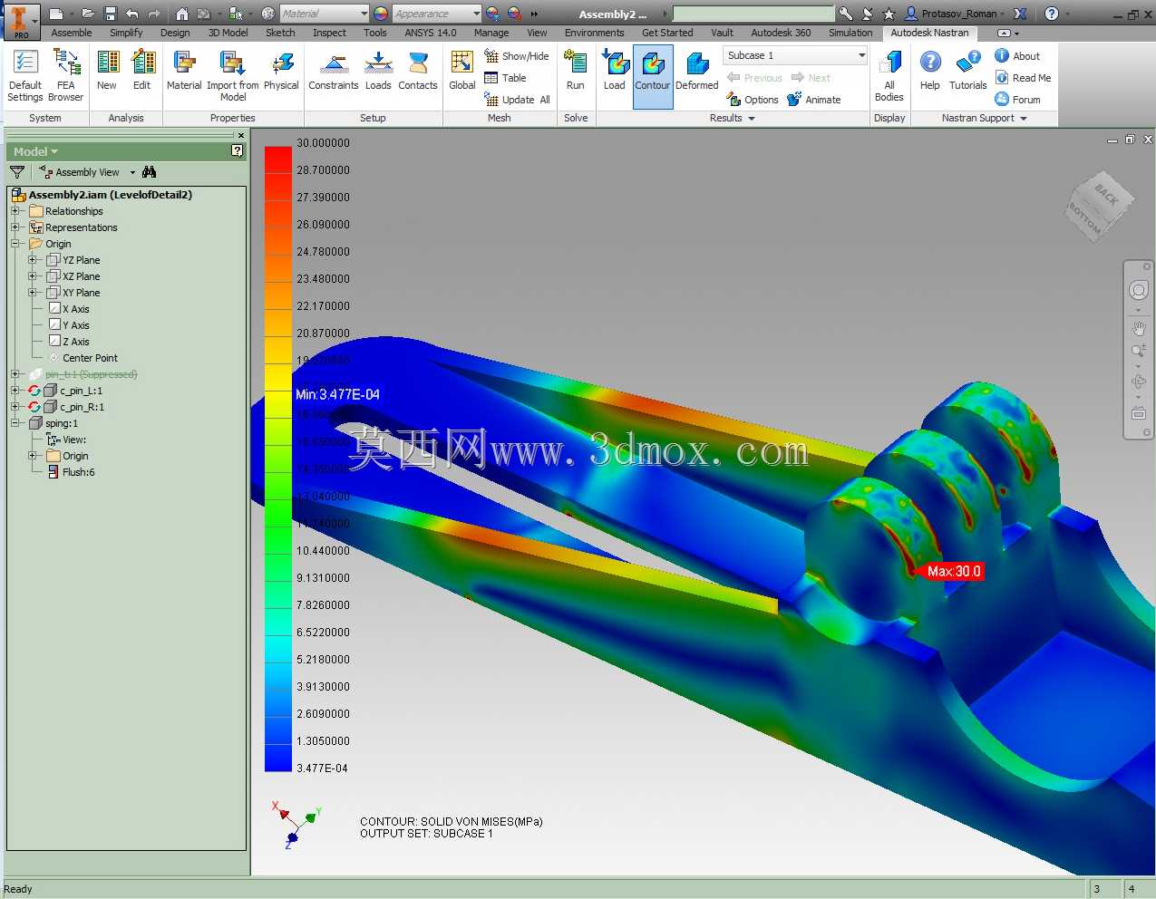Image resolution: width=1156 pixels, height=899 pixels.
Task: Open the Contacts tool
Action: (418, 71)
